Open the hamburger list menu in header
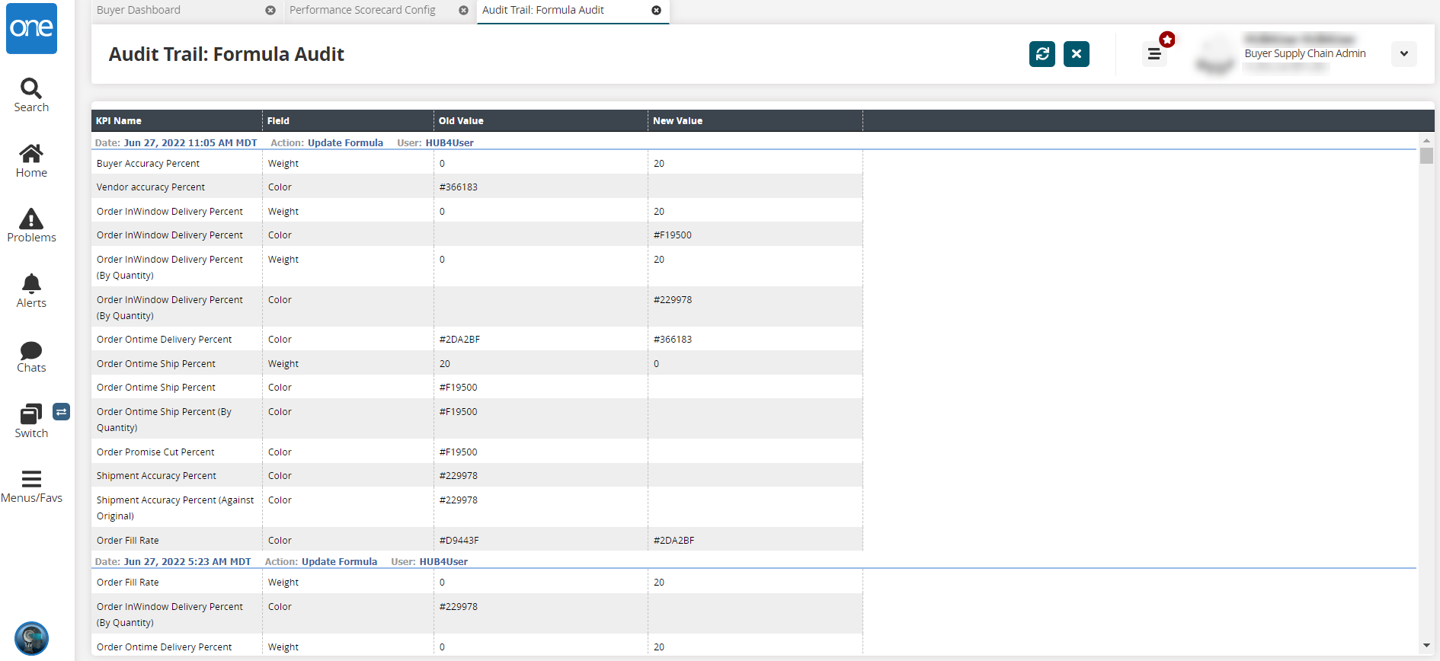 pos(1154,54)
